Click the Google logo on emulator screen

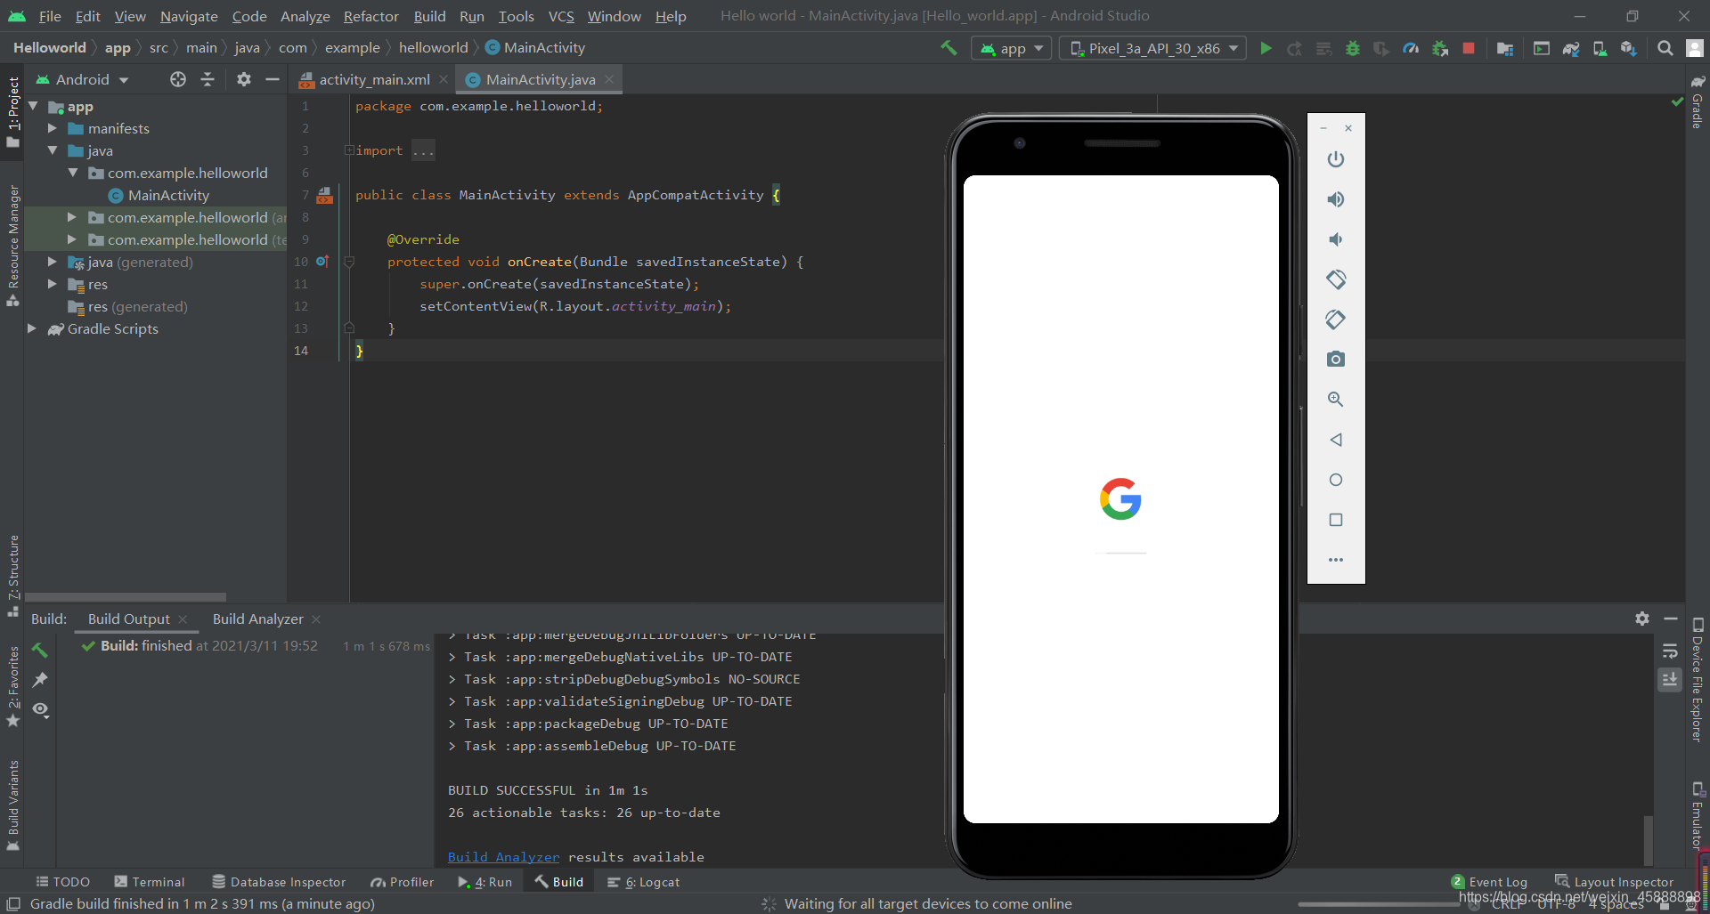point(1120,499)
